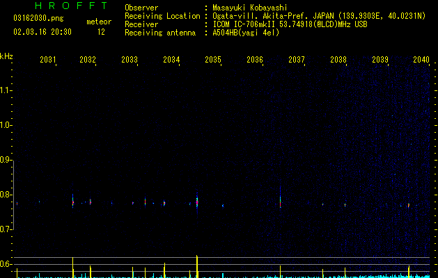Click the Receiving antenna label

coord(160,33)
